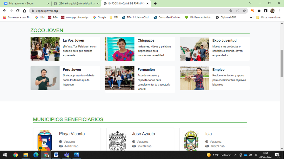Click the browser home icon
The width and height of the screenshot is (284, 159).
click(24, 11)
